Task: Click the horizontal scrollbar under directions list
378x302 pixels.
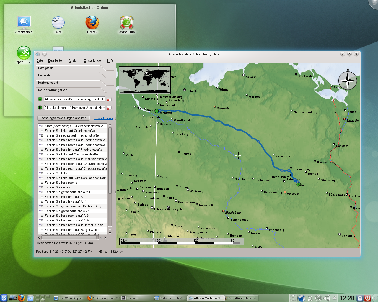Action: pos(69,237)
